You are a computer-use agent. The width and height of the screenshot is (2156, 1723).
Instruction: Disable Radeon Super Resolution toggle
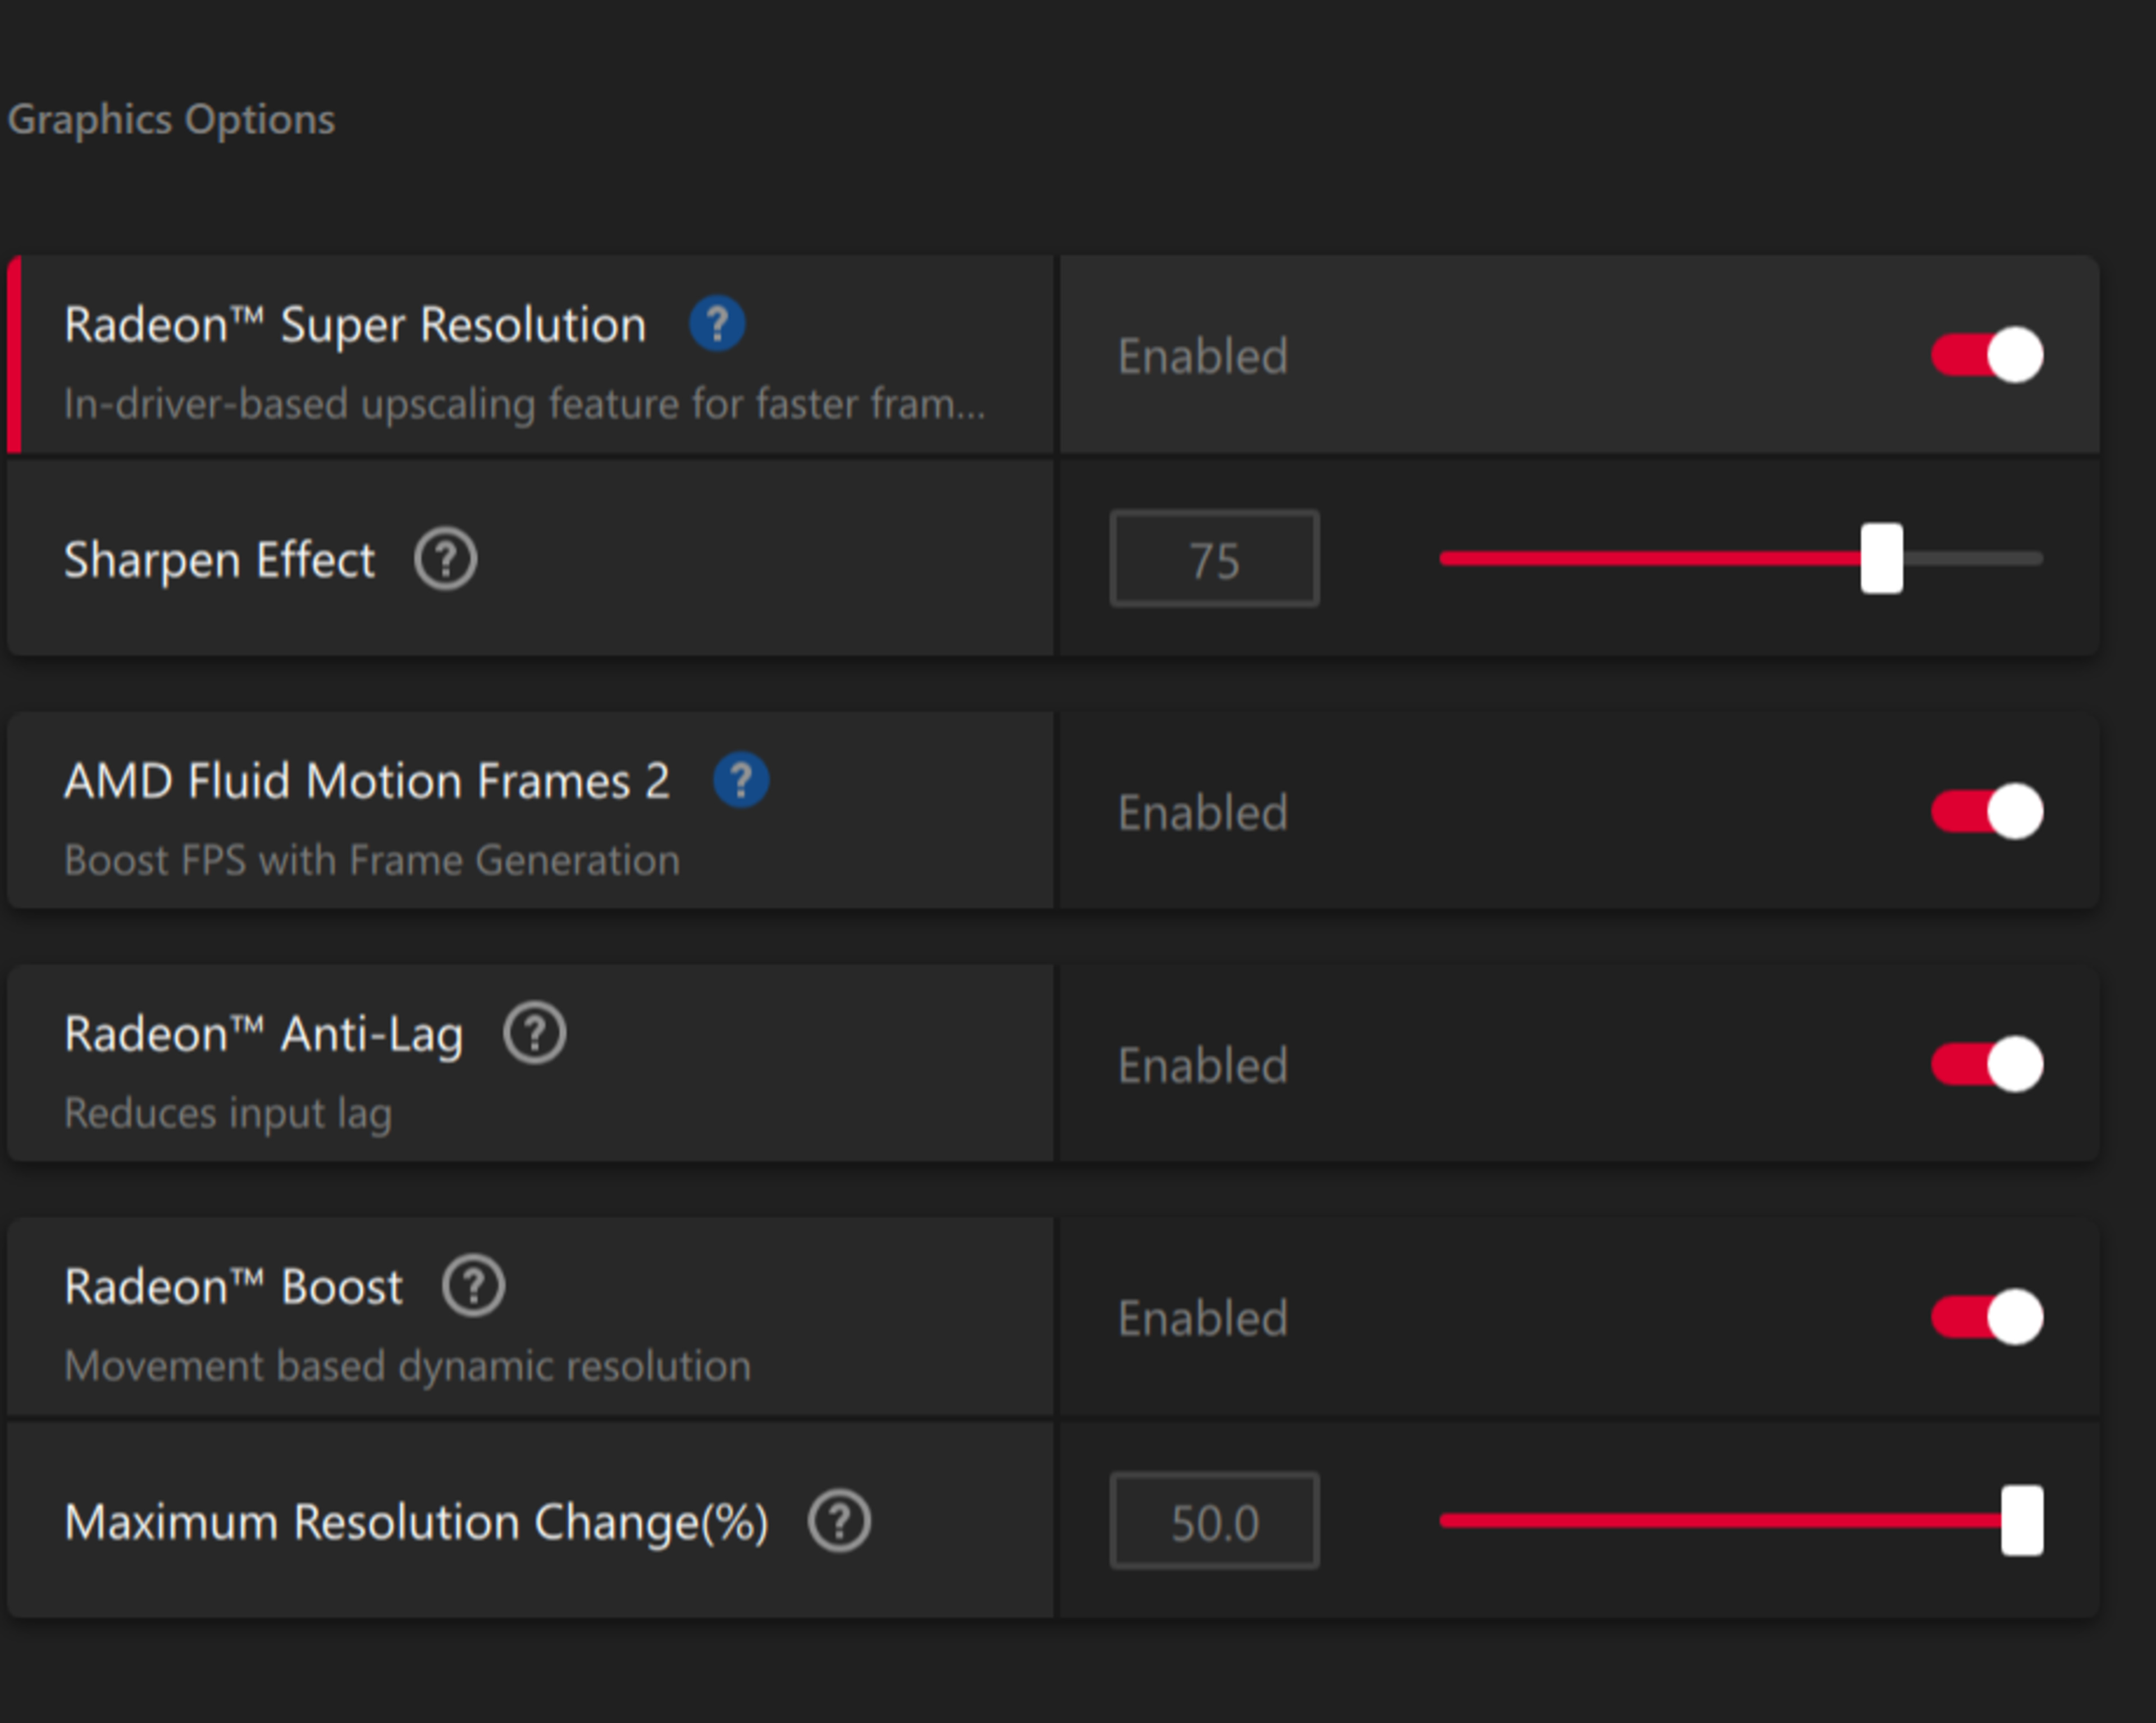1986,355
